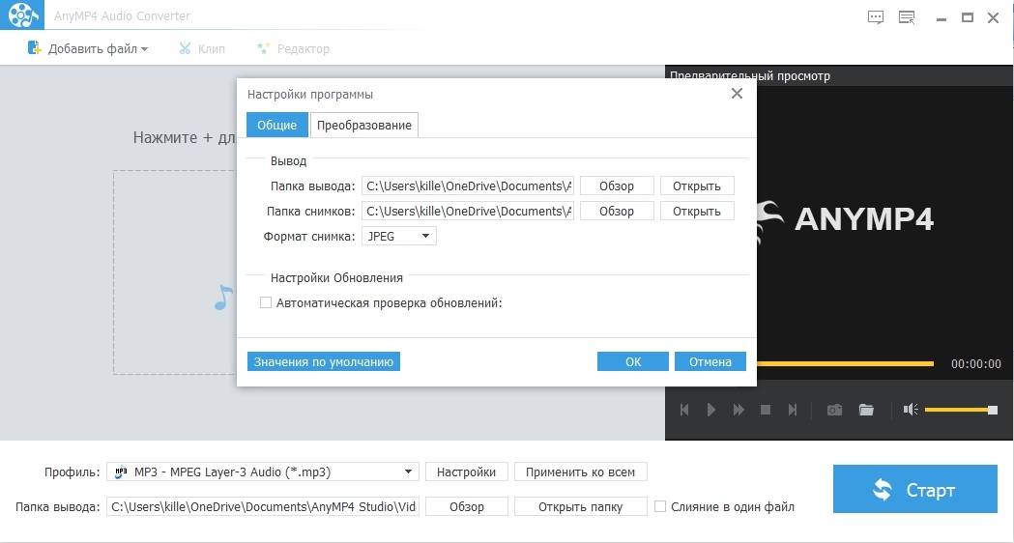Open the Профиль MP3 format dropdown

tap(263, 472)
